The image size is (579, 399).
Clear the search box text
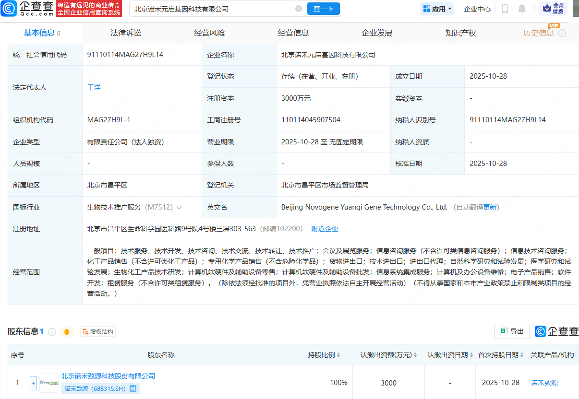[299, 9]
